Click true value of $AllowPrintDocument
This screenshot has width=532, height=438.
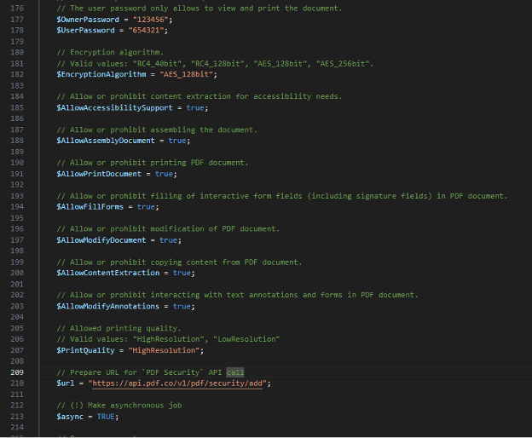164,174
